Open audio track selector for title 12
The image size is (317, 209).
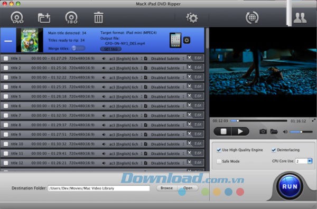[x=126, y=163]
